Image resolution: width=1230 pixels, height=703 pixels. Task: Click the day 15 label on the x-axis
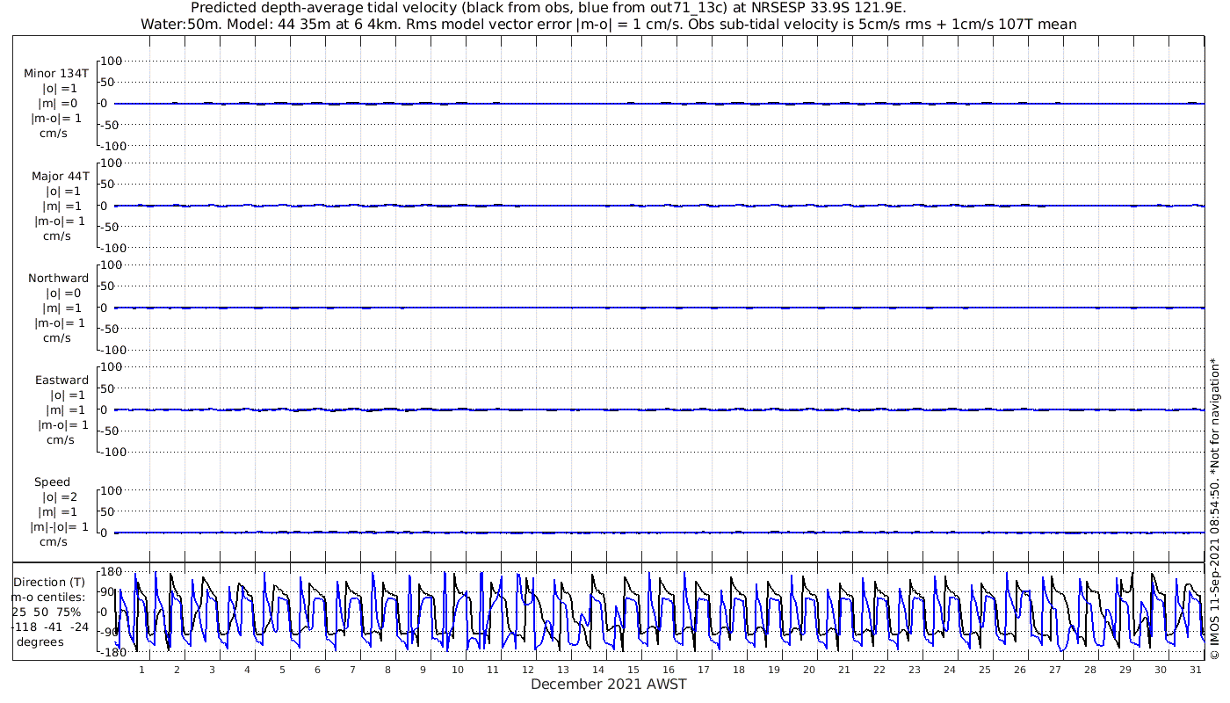tap(633, 670)
